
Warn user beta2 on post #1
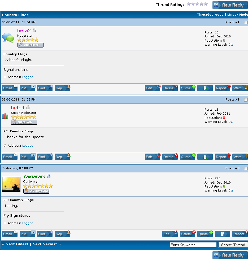click(240, 88)
